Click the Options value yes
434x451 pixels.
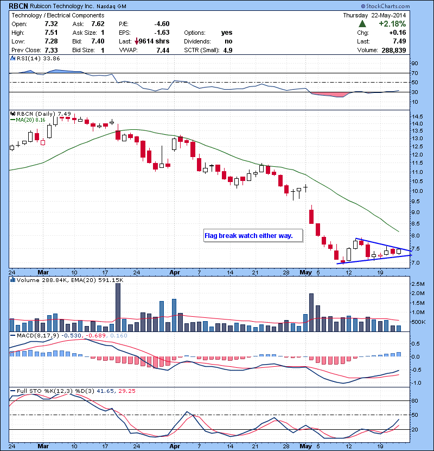click(x=227, y=33)
